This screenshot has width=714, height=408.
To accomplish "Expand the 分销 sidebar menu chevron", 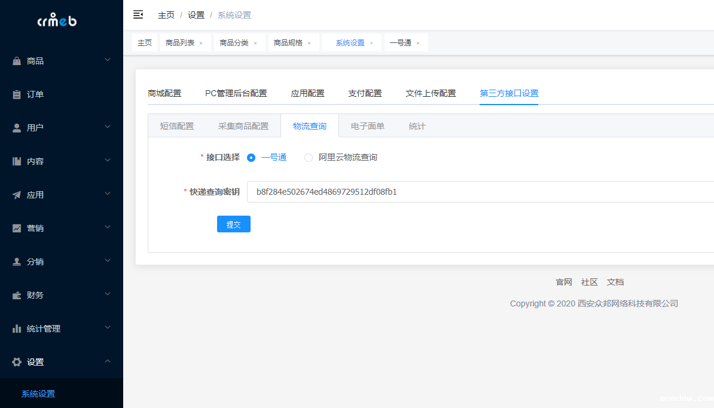I will pos(108,261).
